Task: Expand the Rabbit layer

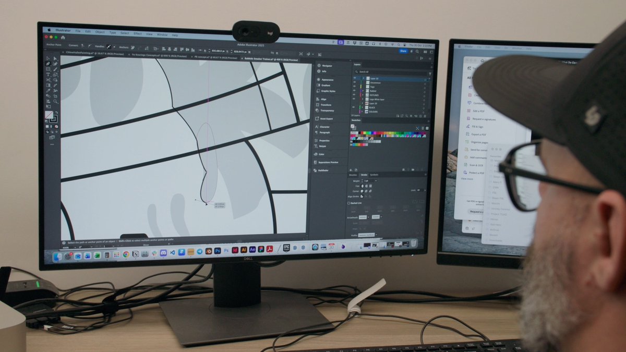Action: [x=363, y=91]
